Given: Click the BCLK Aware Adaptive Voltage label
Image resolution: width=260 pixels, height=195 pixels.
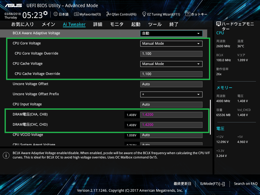Looking at the screenshot, I should coord(36,33).
